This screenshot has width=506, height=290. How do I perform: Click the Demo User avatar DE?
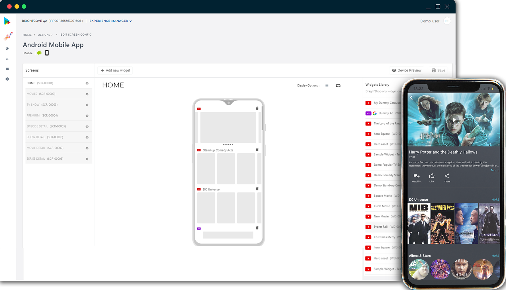tap(447, 21)
